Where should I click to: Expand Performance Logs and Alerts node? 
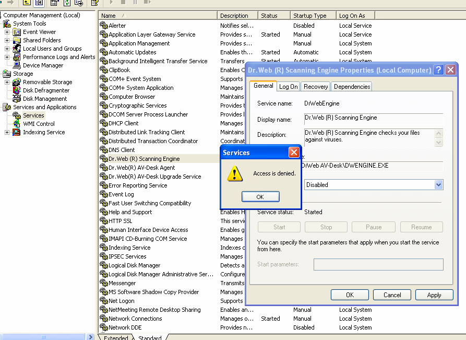pyautogui.click(x=7, y=57)
